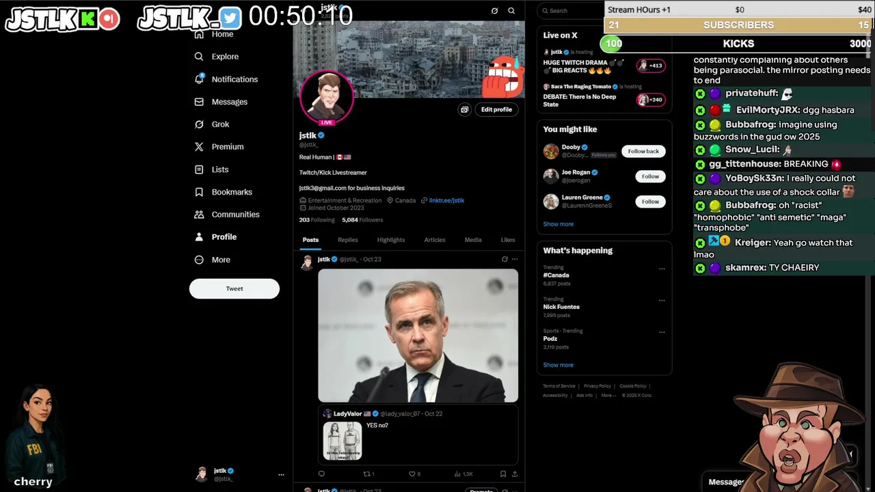This screenshot has height=492, width=875.
Task: Bookmark the post via bookmark icon
Action: pyautogui.click(x=503, y=474)
